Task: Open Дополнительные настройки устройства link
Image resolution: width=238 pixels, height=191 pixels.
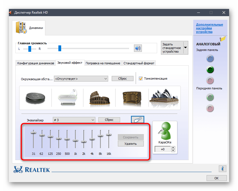Action: [209, 28]
